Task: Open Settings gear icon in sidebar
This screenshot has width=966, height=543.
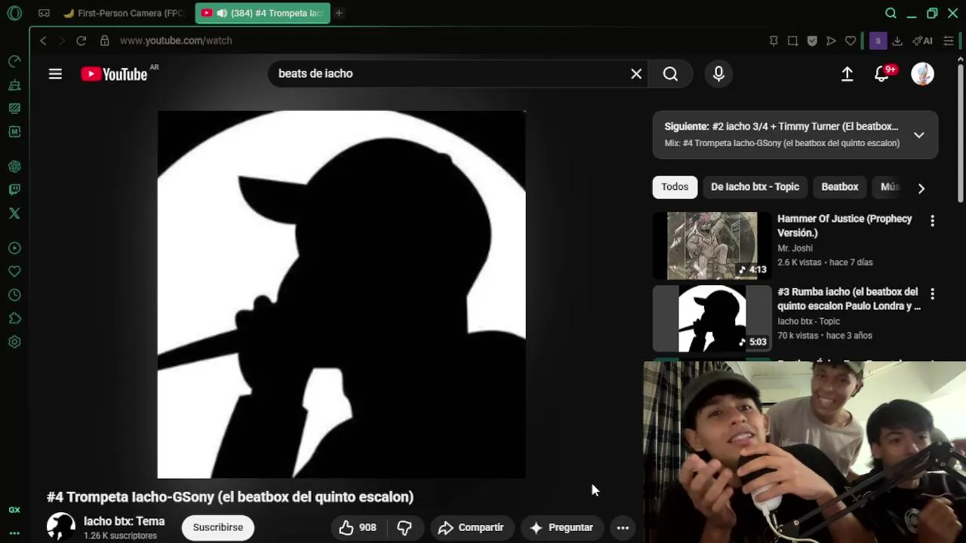Action: (14, 342)
